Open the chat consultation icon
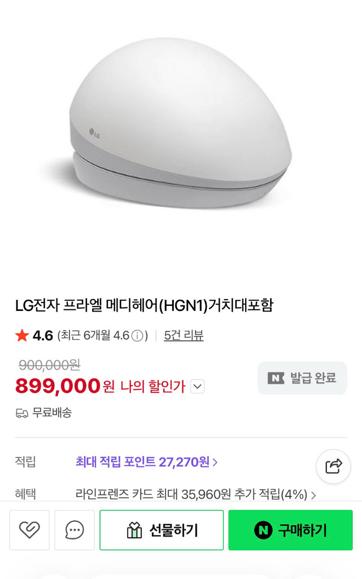Viewport: 362px width, 579px height. (74, 530)
